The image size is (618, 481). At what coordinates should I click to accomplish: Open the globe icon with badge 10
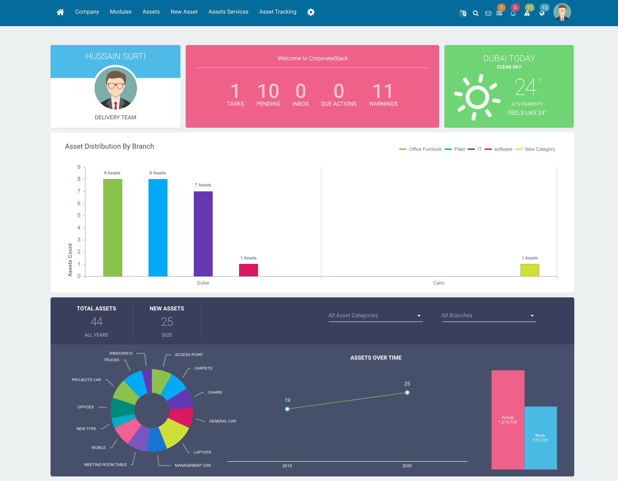coord(542,13)
